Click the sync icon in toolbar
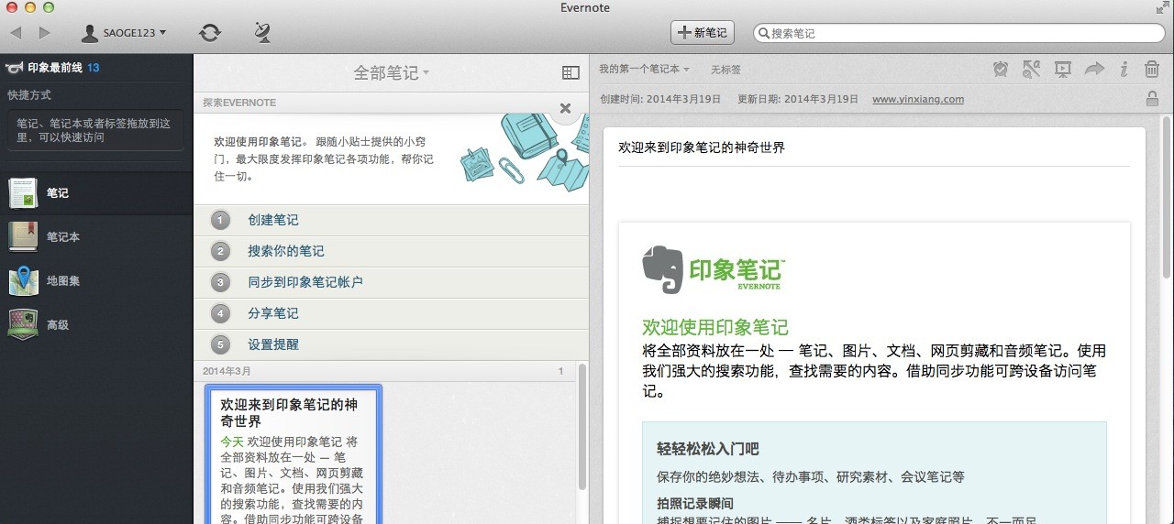The image size is (1174, 524). pyautogui.click(x=210, y=33)
